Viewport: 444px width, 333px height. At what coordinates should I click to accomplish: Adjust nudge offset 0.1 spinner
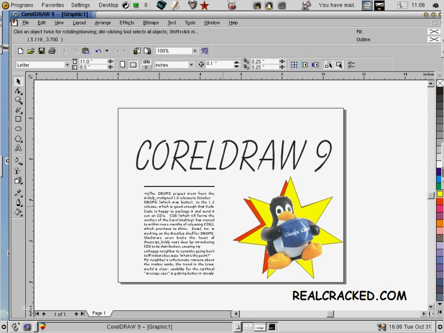click(237, 64)
